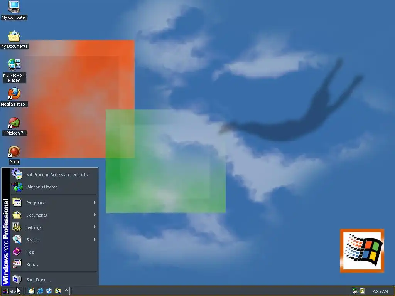Expand the Quick Launch overflow chevron

[66, 290]
